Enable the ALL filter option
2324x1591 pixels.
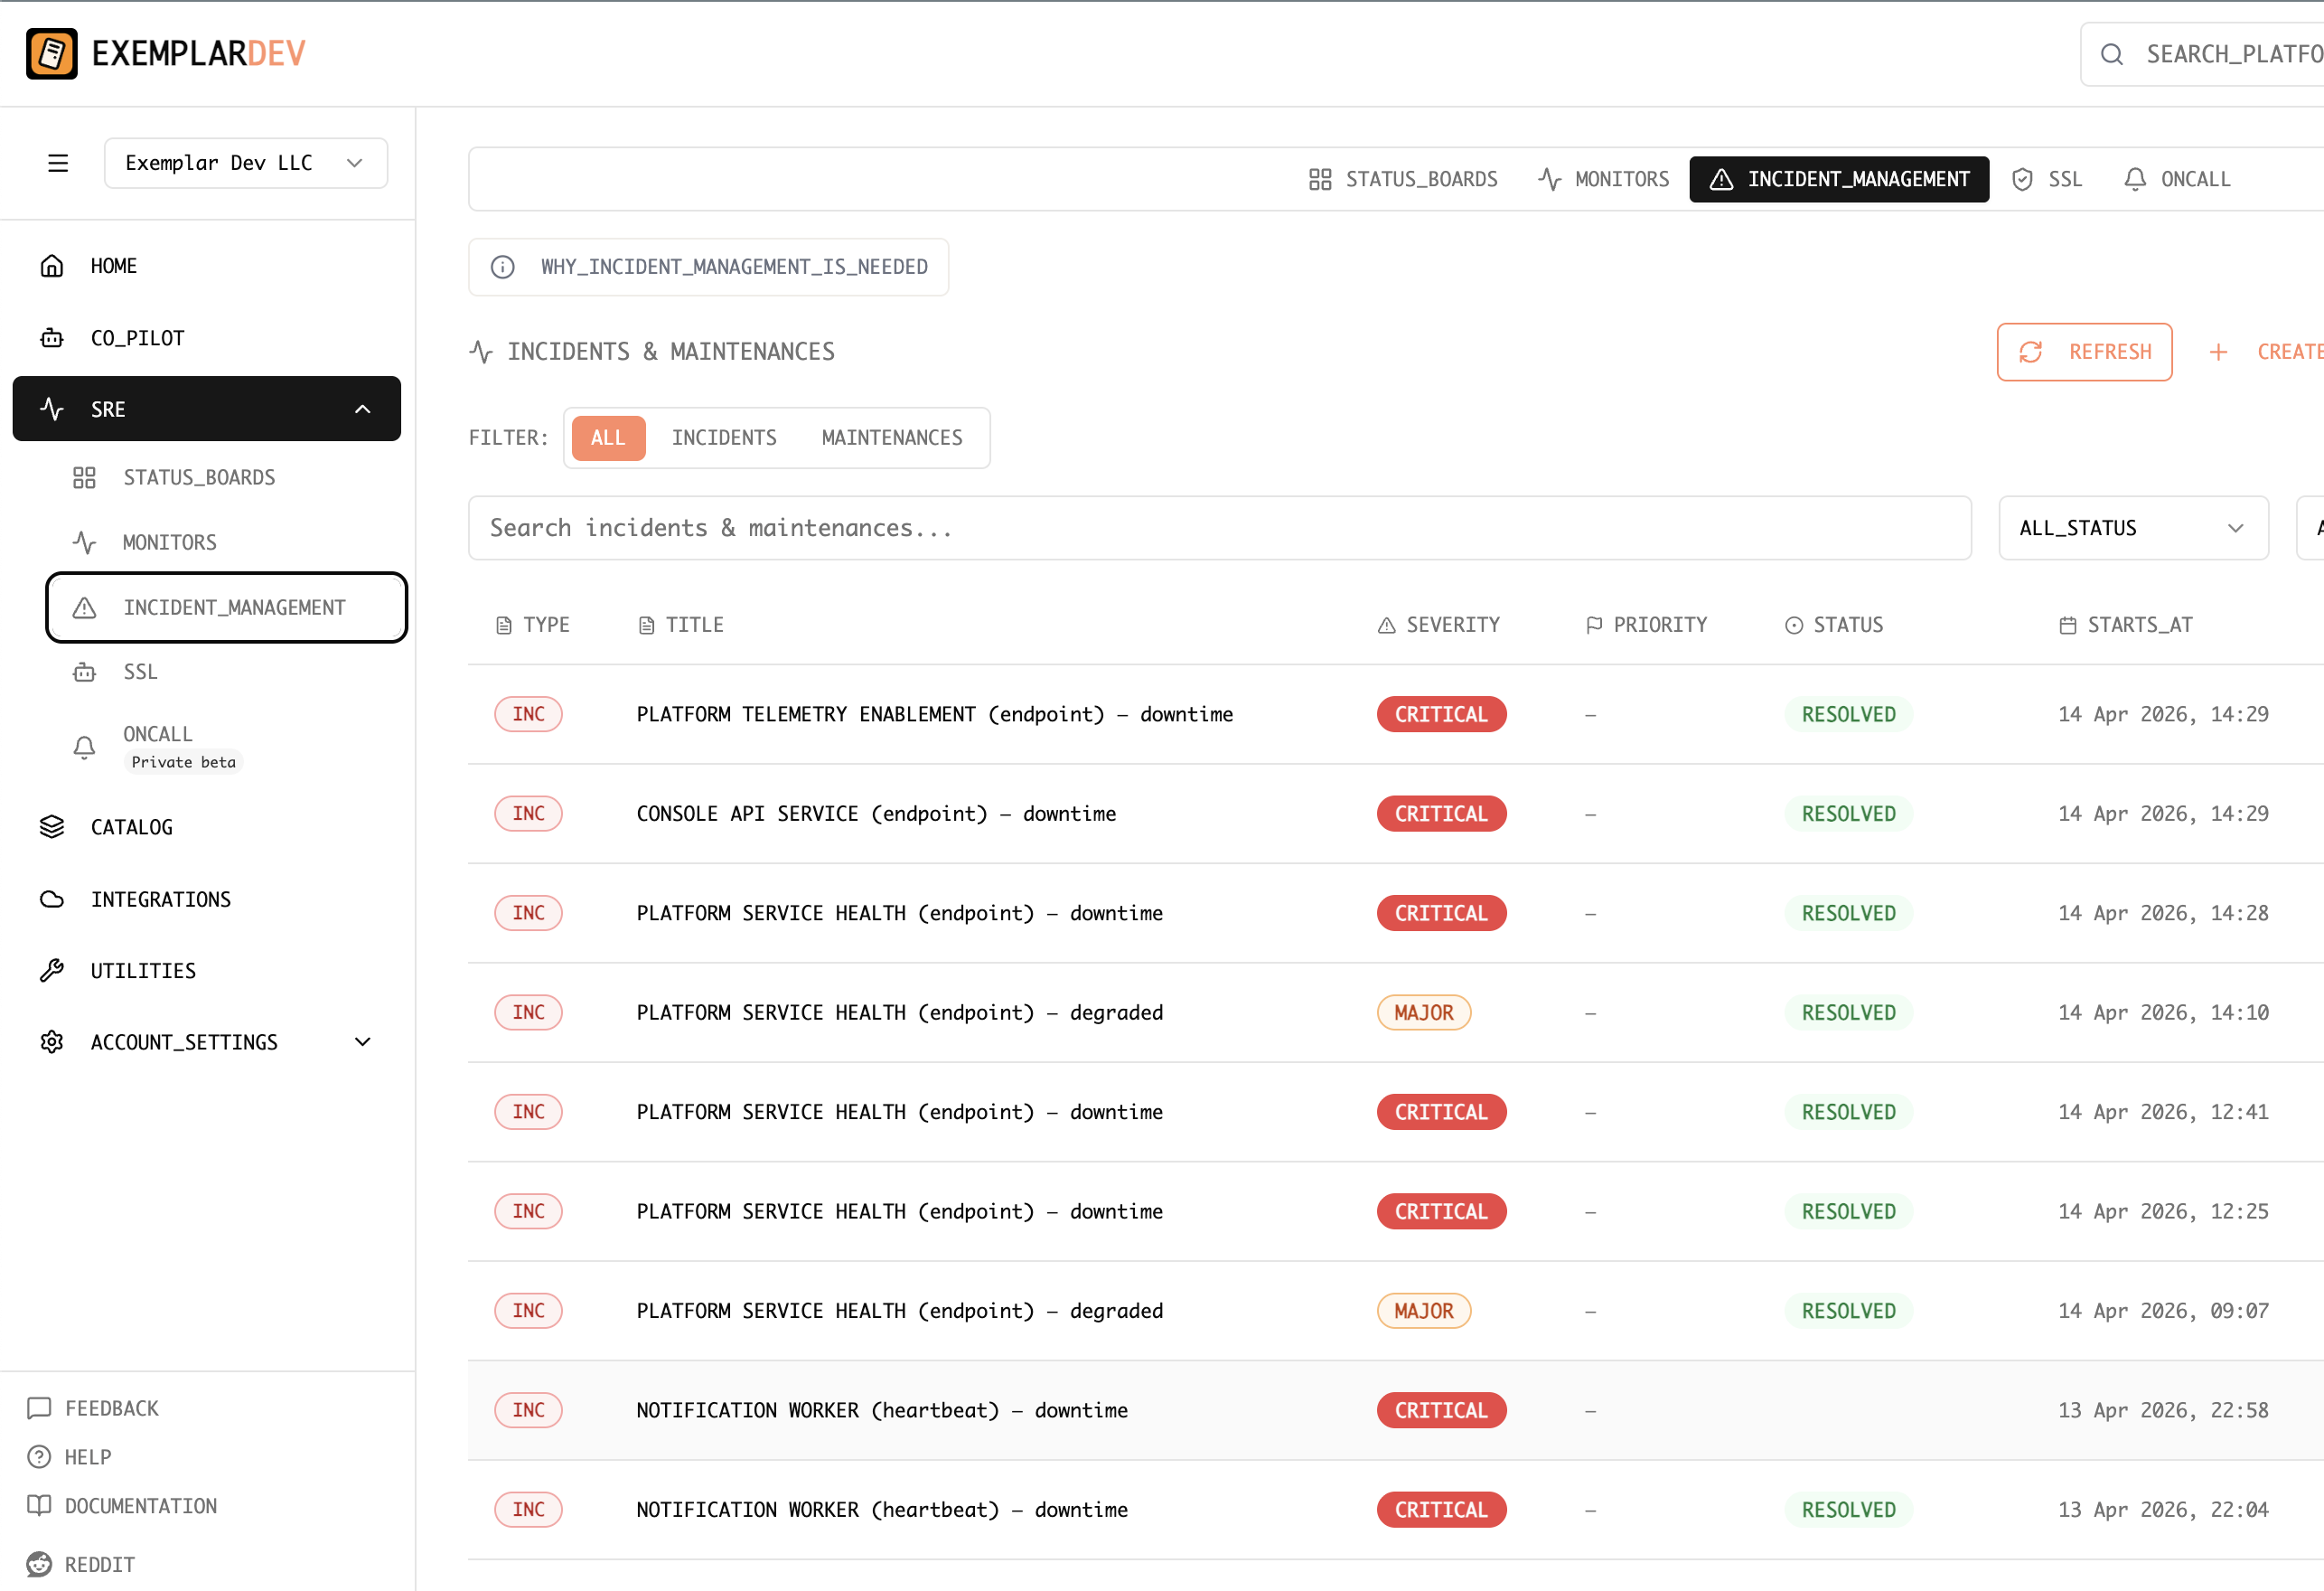pos(607,438)
